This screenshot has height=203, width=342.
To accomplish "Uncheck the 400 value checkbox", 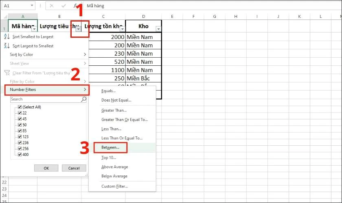I will [20, 154].
